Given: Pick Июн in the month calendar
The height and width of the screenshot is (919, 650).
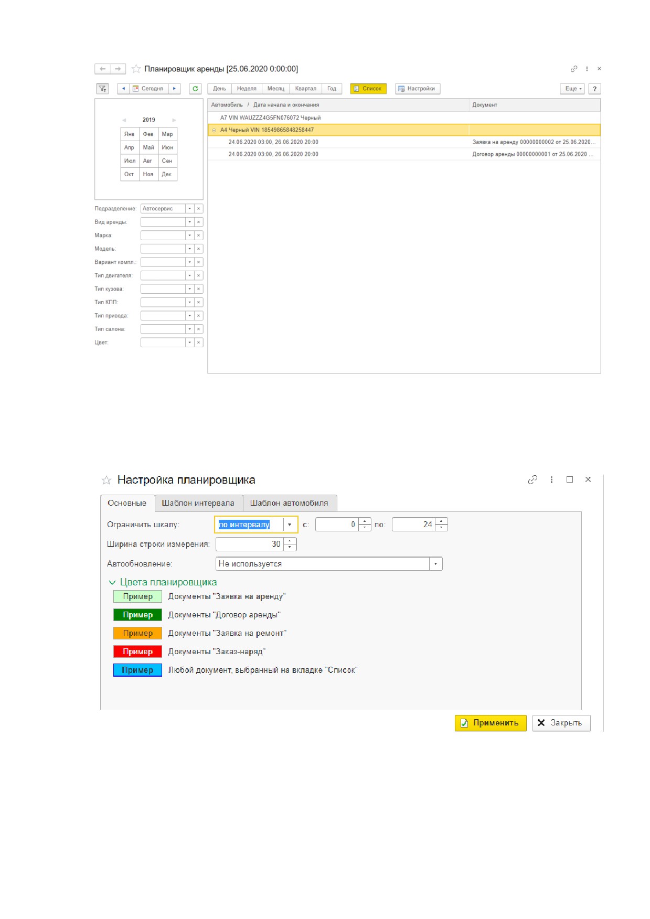Looking at the screenshot, I should pyautogui.click(x=167, y=147).
